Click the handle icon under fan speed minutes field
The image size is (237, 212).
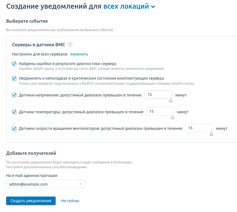211,134
